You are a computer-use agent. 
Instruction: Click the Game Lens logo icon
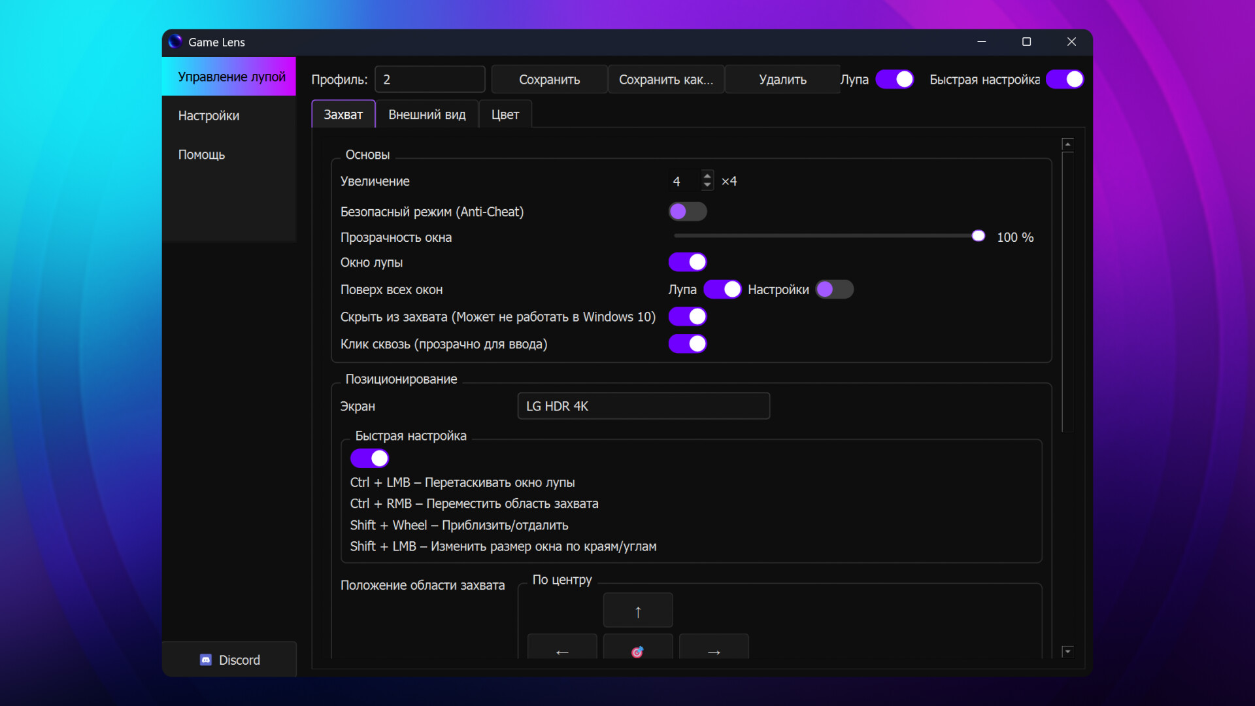pos(175,41)
